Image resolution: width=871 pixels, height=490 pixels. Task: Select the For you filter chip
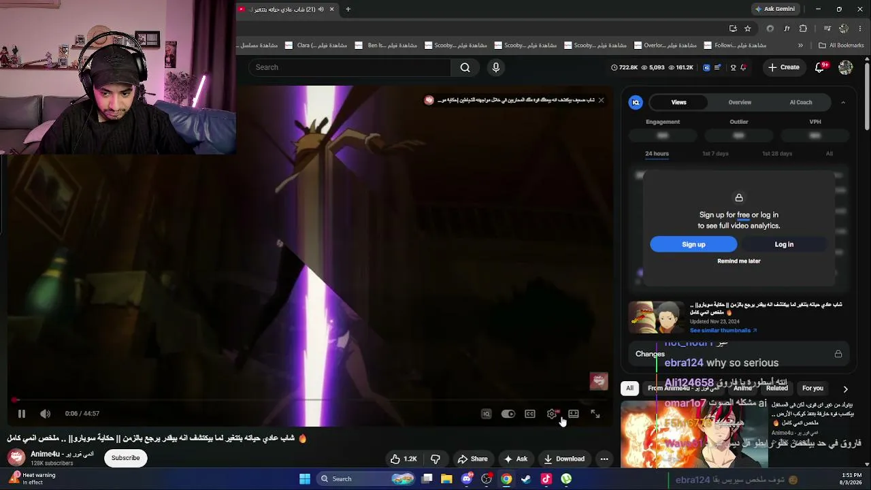point(812,389)
